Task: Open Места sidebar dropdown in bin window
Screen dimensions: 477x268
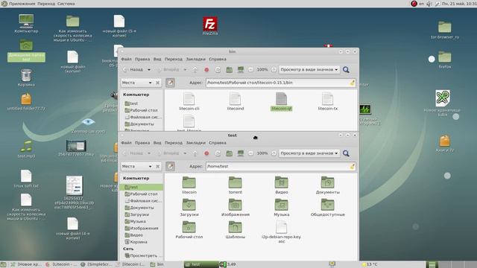Action: click(x=137, y=83)
